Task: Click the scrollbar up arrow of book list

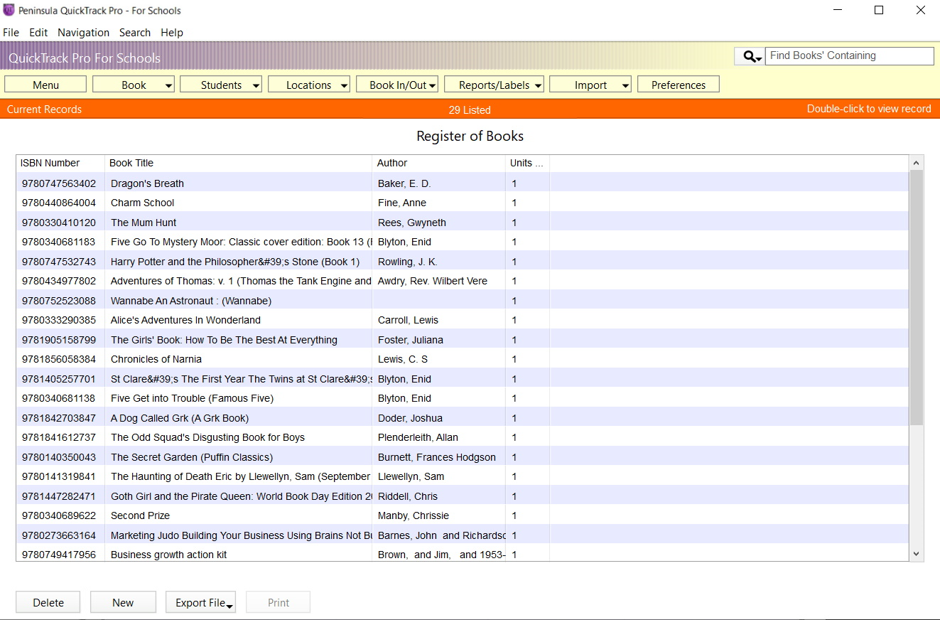Action: tap(917, 163)
